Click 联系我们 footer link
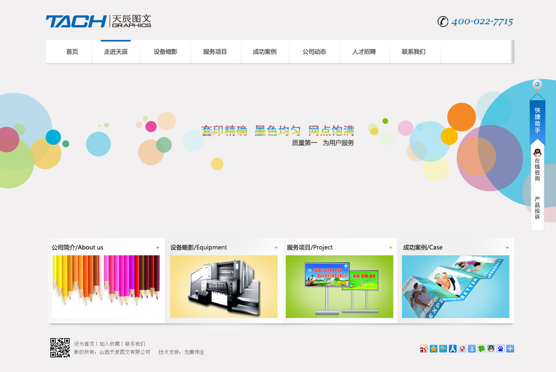Image resolution: width=556 pixels, height=372 pixels. 135,344
